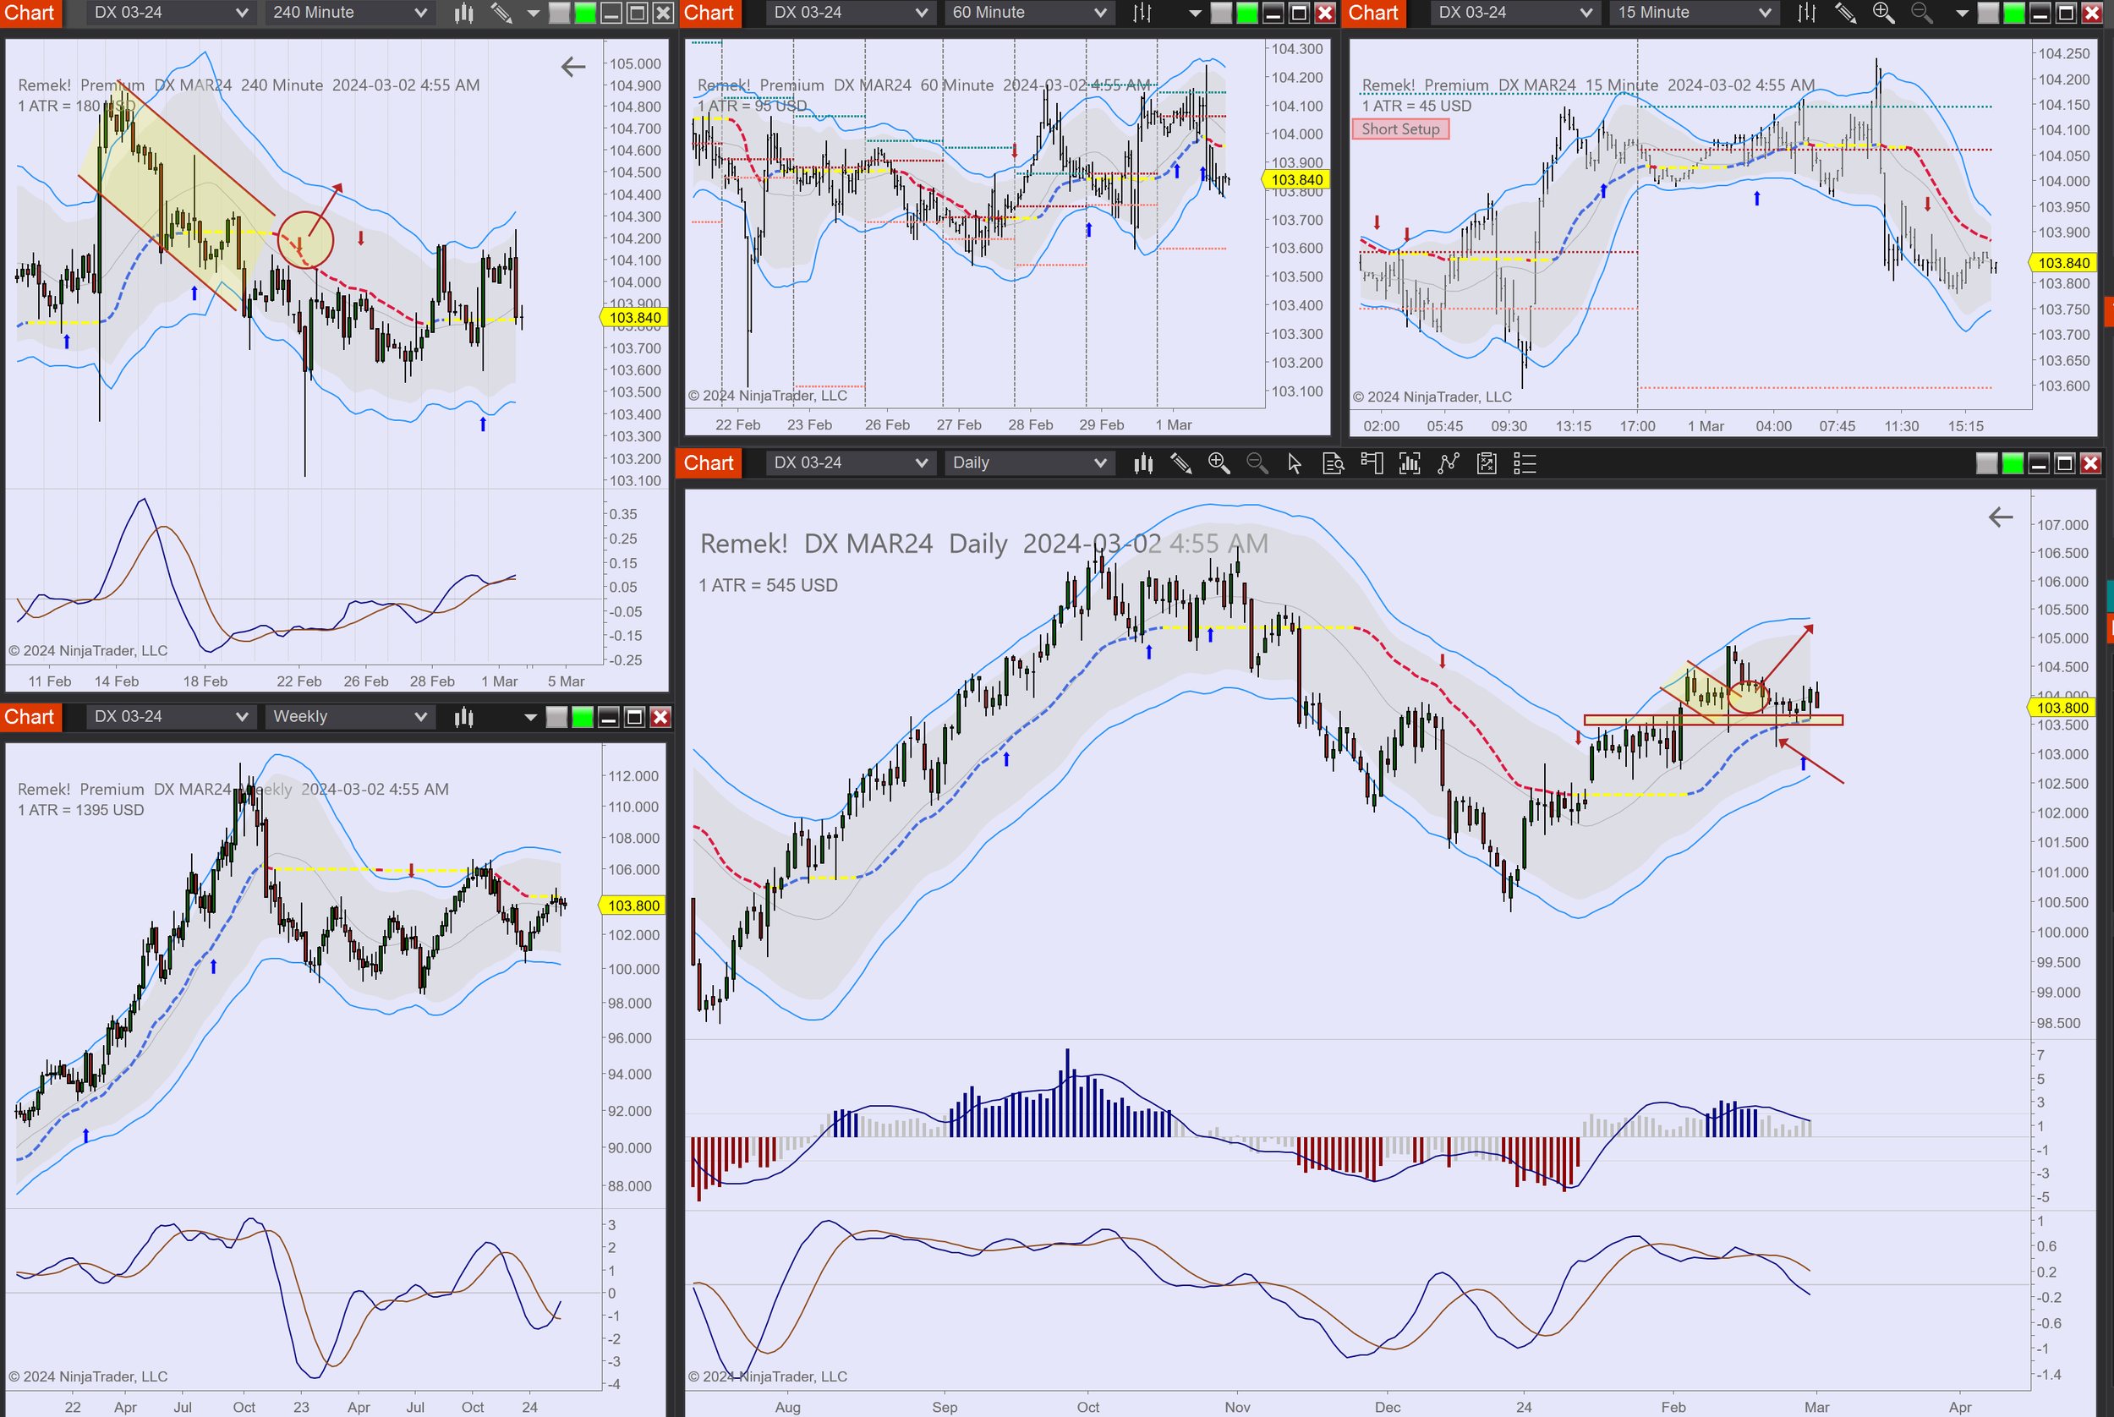Viewport: 2114px width, 1417px height.
Task: Open DX 03-24 instrument dropdown on Weekly chart
Action: [170, 717]
